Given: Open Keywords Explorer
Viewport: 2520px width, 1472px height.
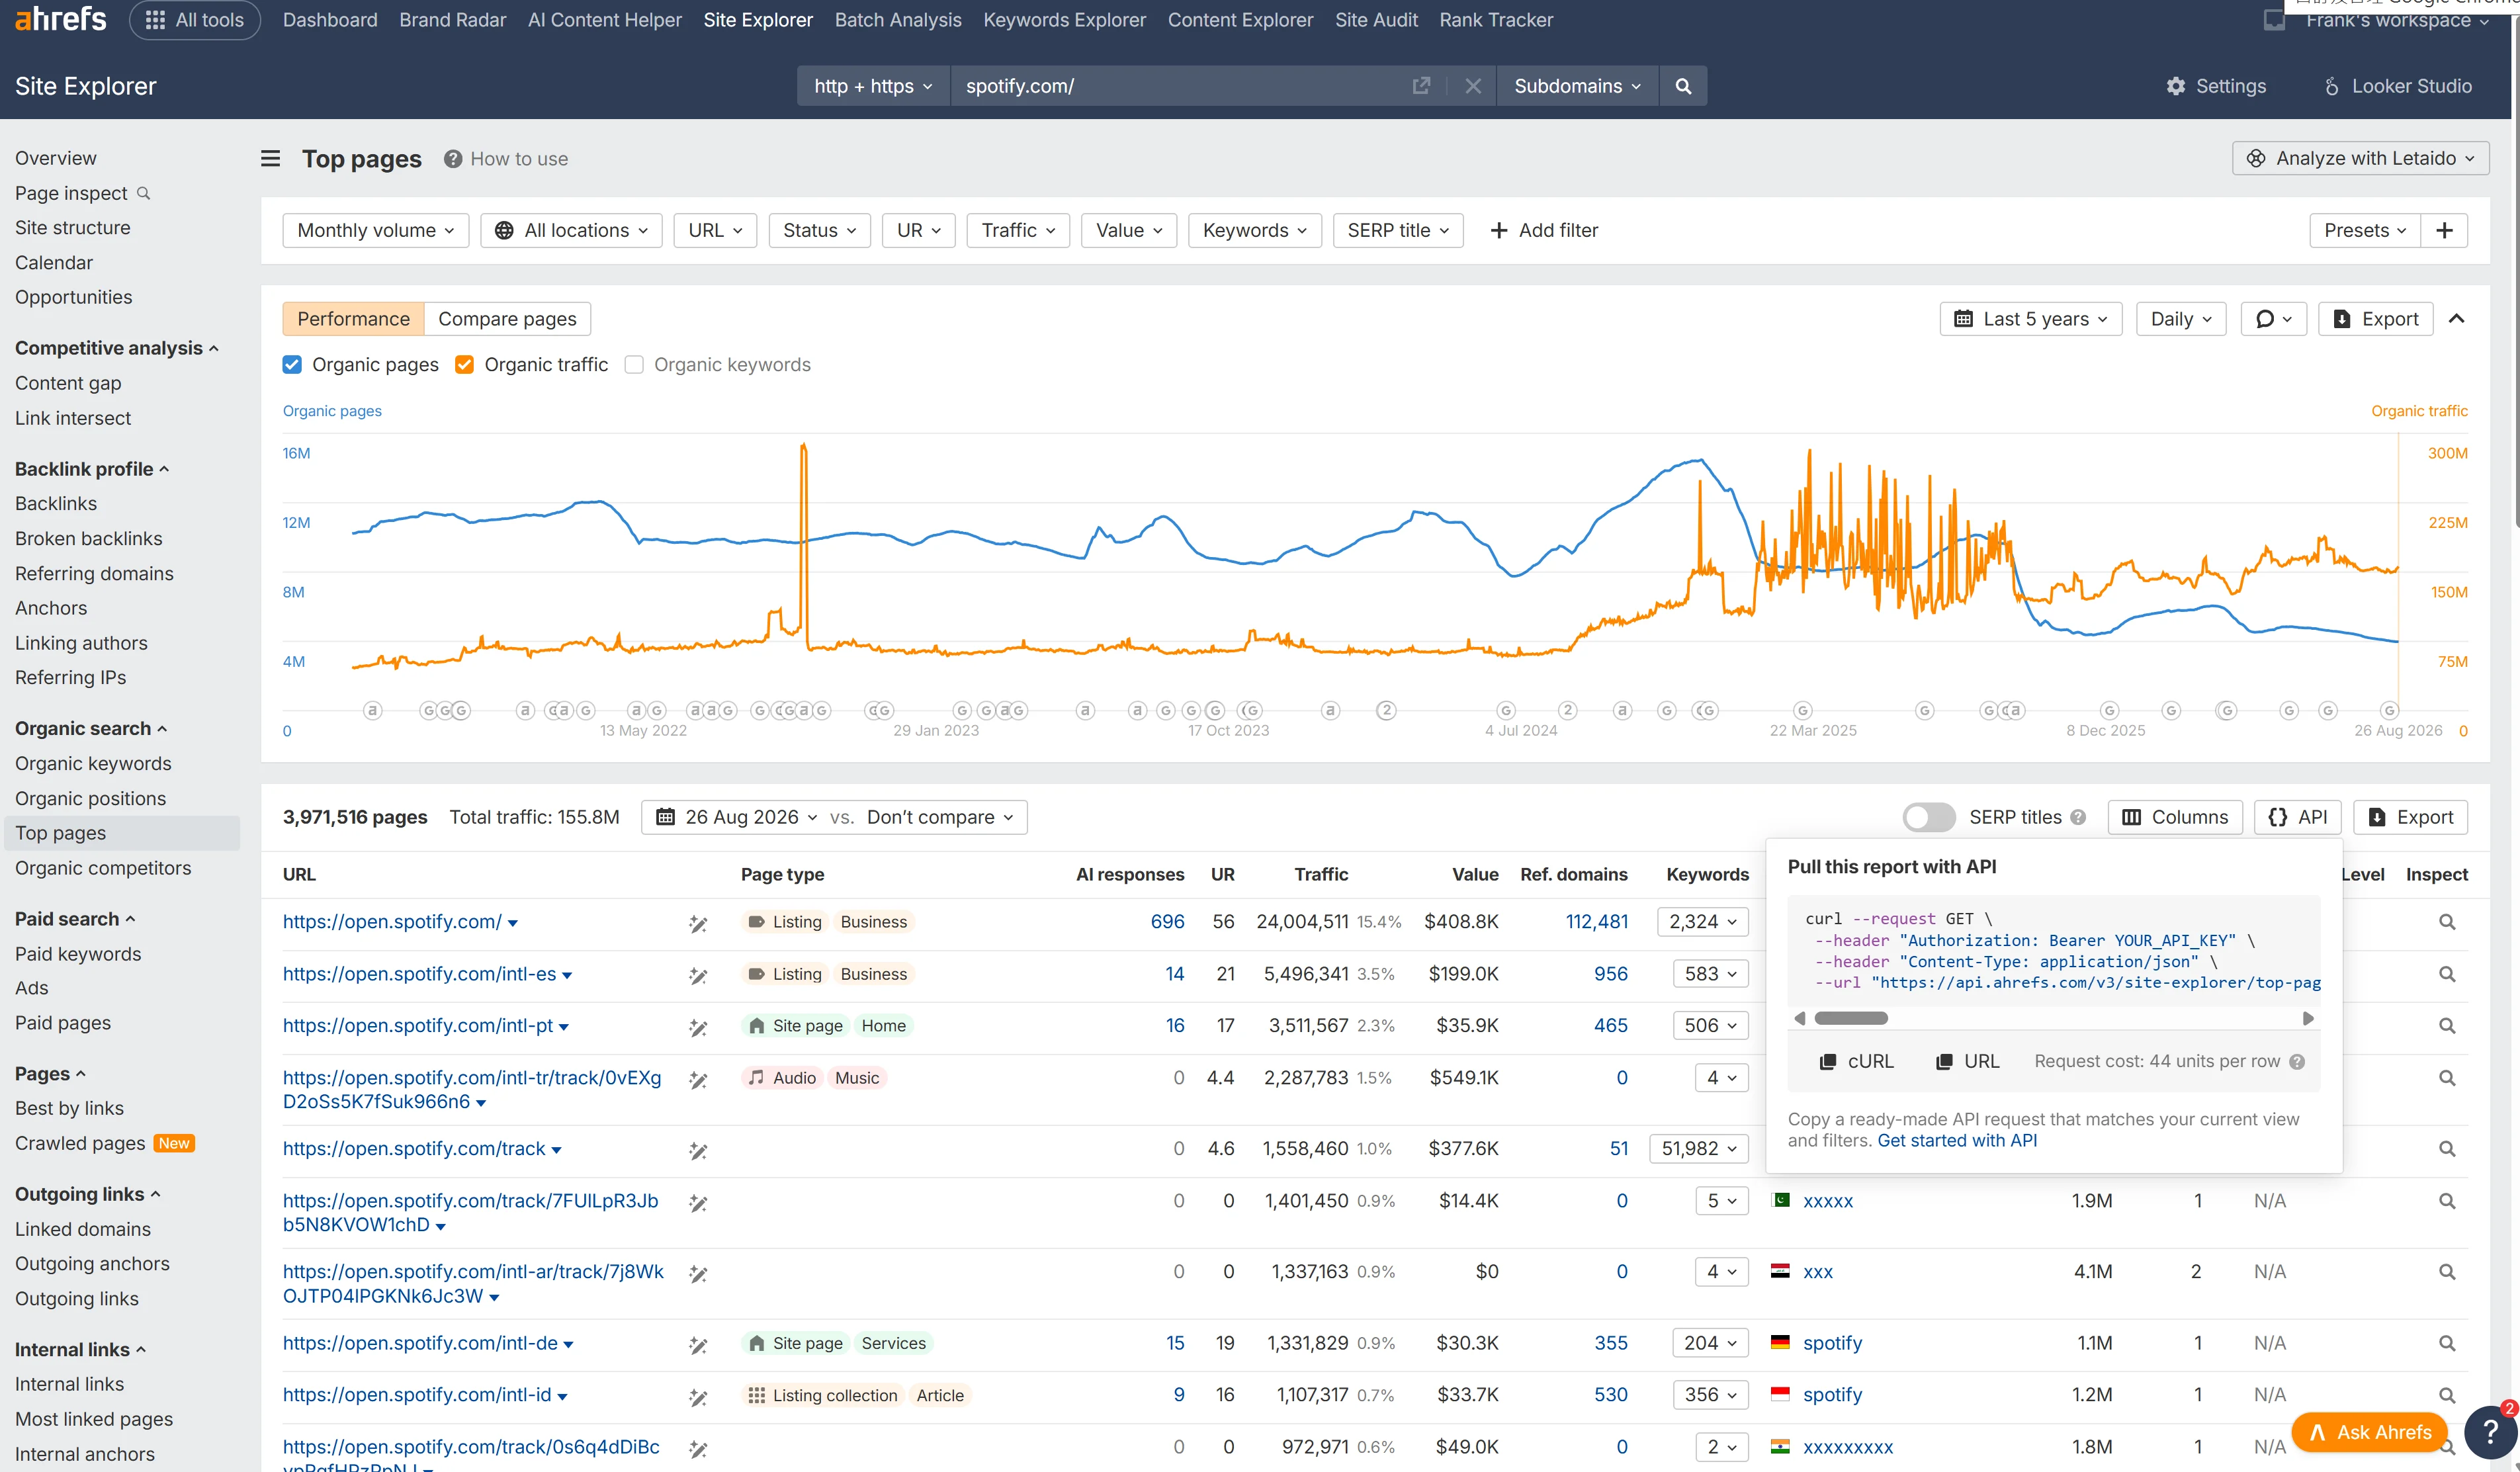Looking at the screenshot, I should [x=1064, y=20].
